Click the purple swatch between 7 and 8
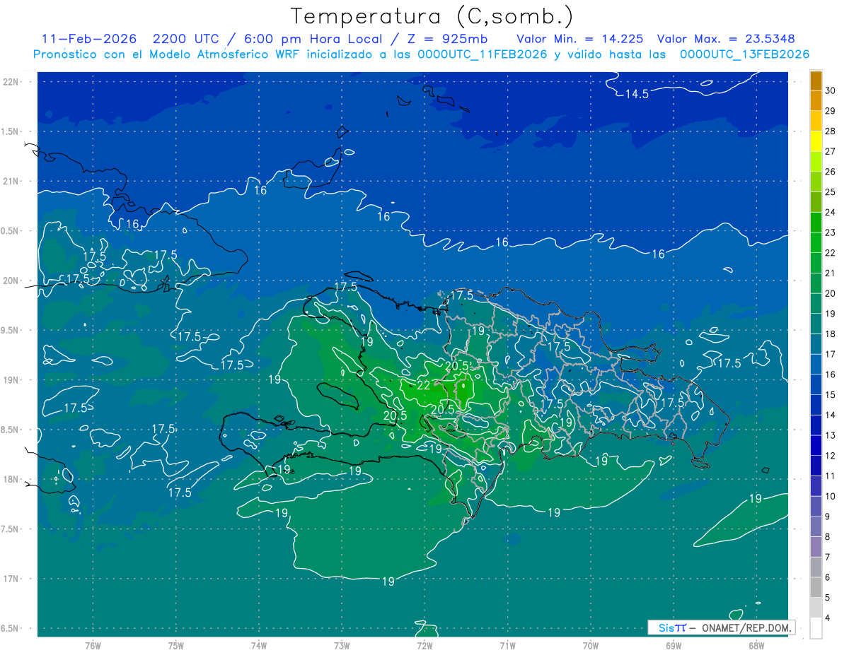 [x=816, y=547]
